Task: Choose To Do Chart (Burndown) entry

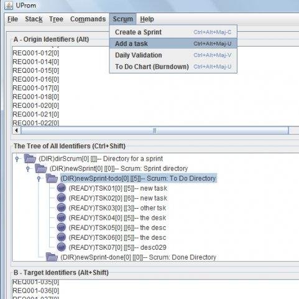Action: click(x=173, y=67)
